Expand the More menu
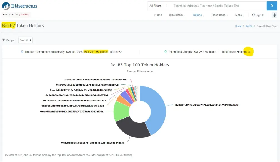 [240, 15]
